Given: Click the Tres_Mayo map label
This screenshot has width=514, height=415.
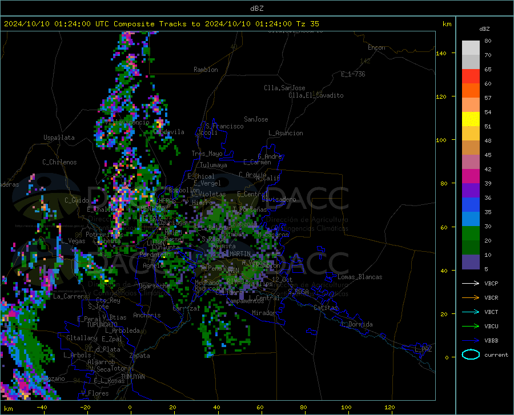Looking at the screenshot, I should [207, 154].
